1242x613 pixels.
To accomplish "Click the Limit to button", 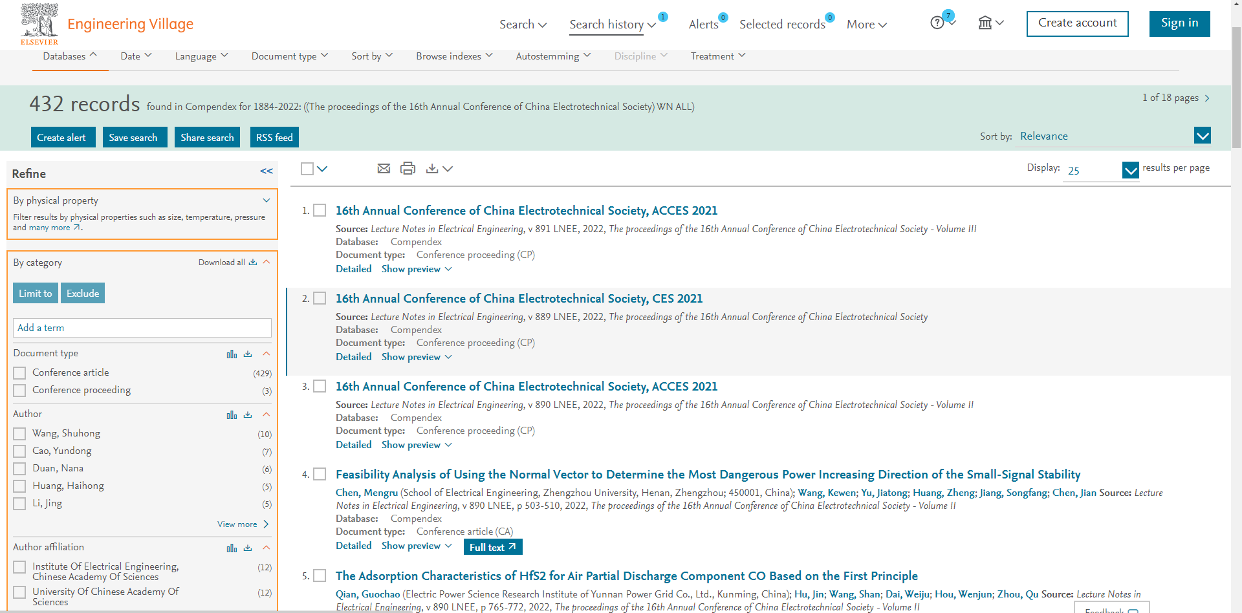I will [x=36, y=293].
